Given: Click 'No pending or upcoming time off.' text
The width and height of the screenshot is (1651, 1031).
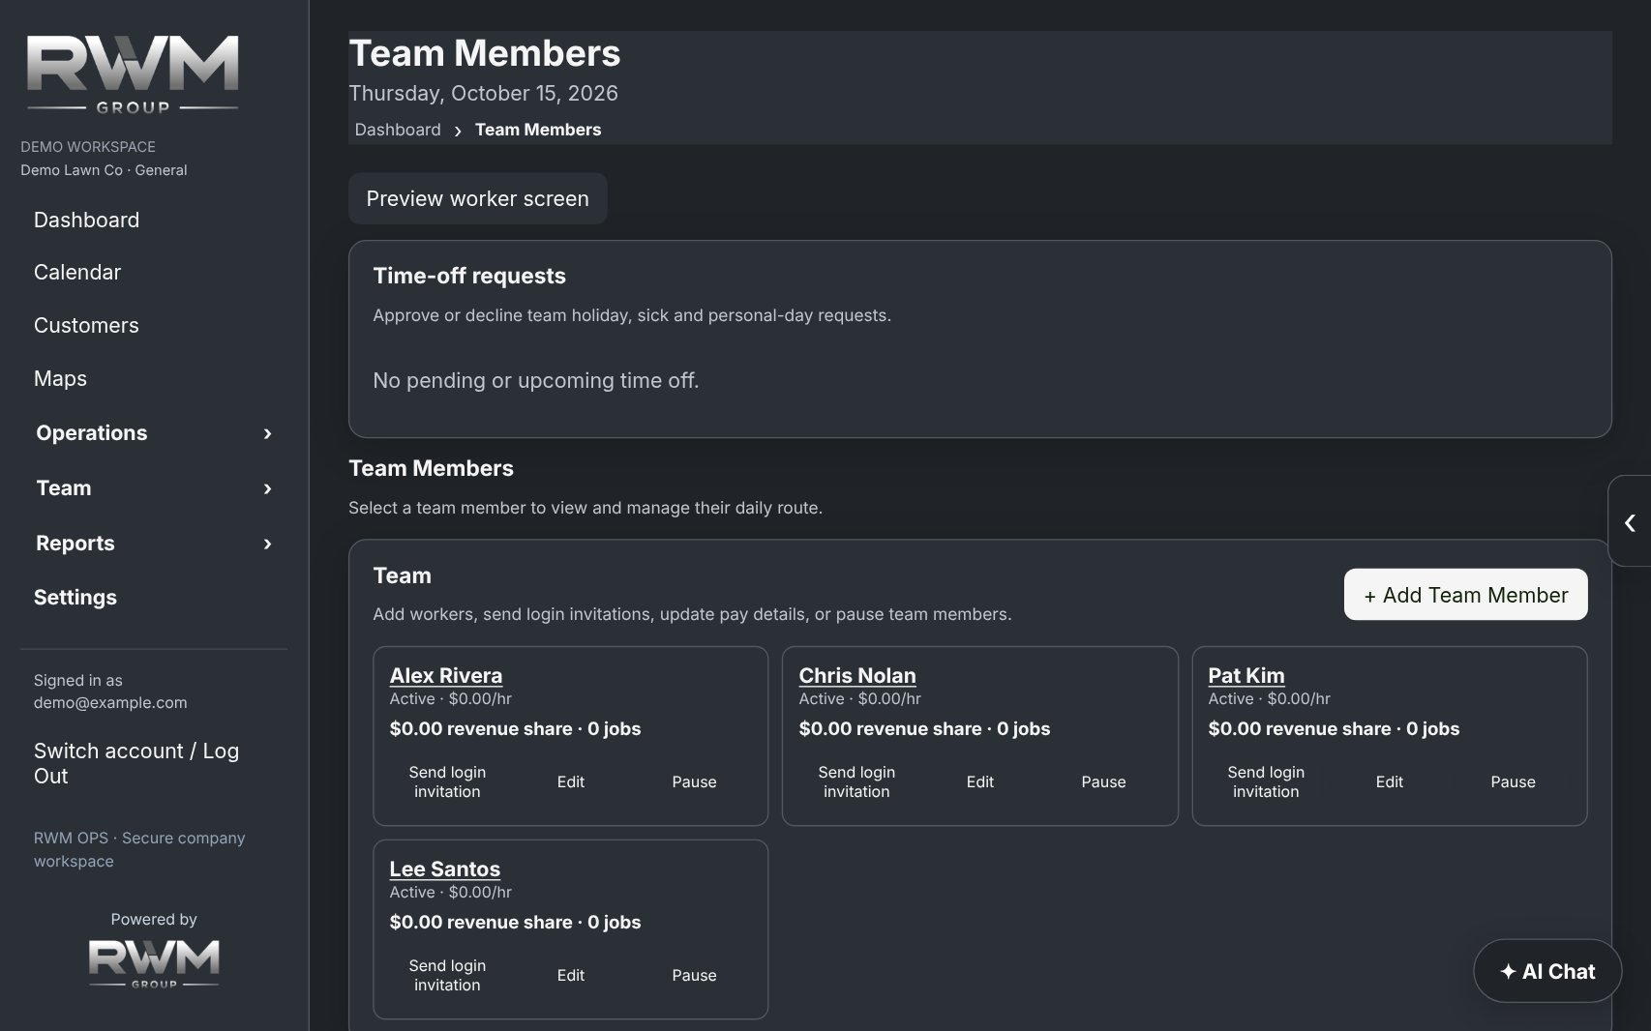Looking at the screenshot, I should (536, 380).
